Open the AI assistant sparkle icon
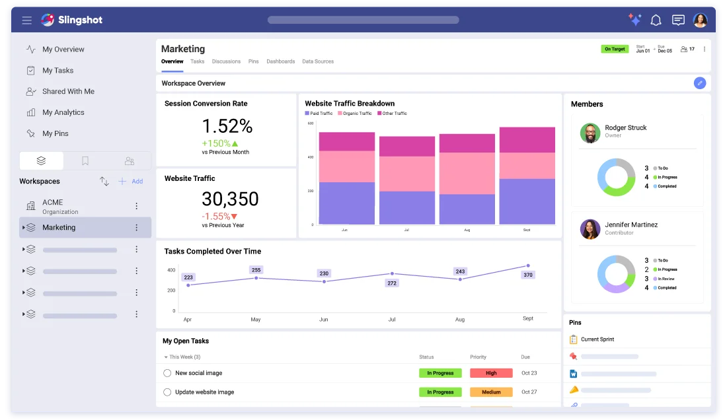The height and width of the screenshot is (420, 727). [634, 20]
